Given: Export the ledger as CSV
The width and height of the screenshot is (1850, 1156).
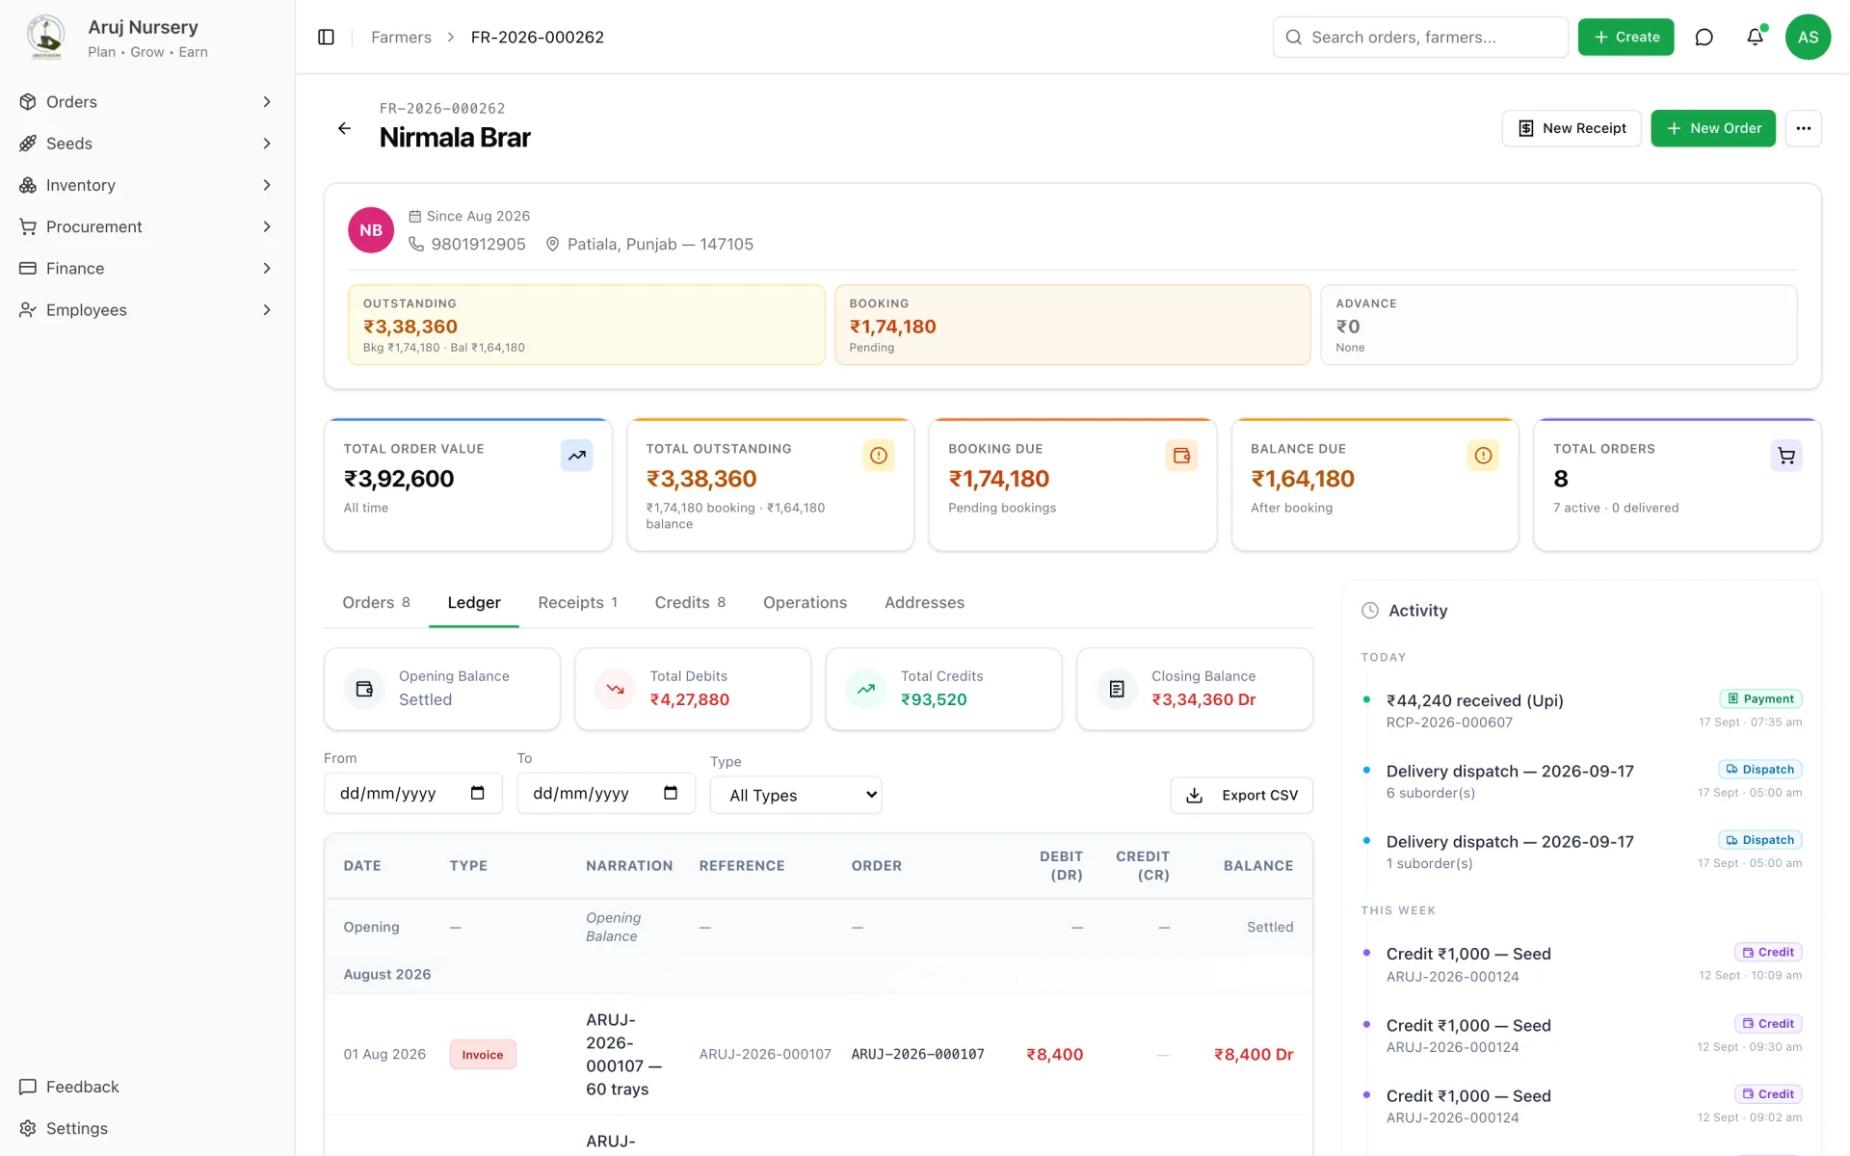Looking at the screenshot, I should click(1241, 795).
